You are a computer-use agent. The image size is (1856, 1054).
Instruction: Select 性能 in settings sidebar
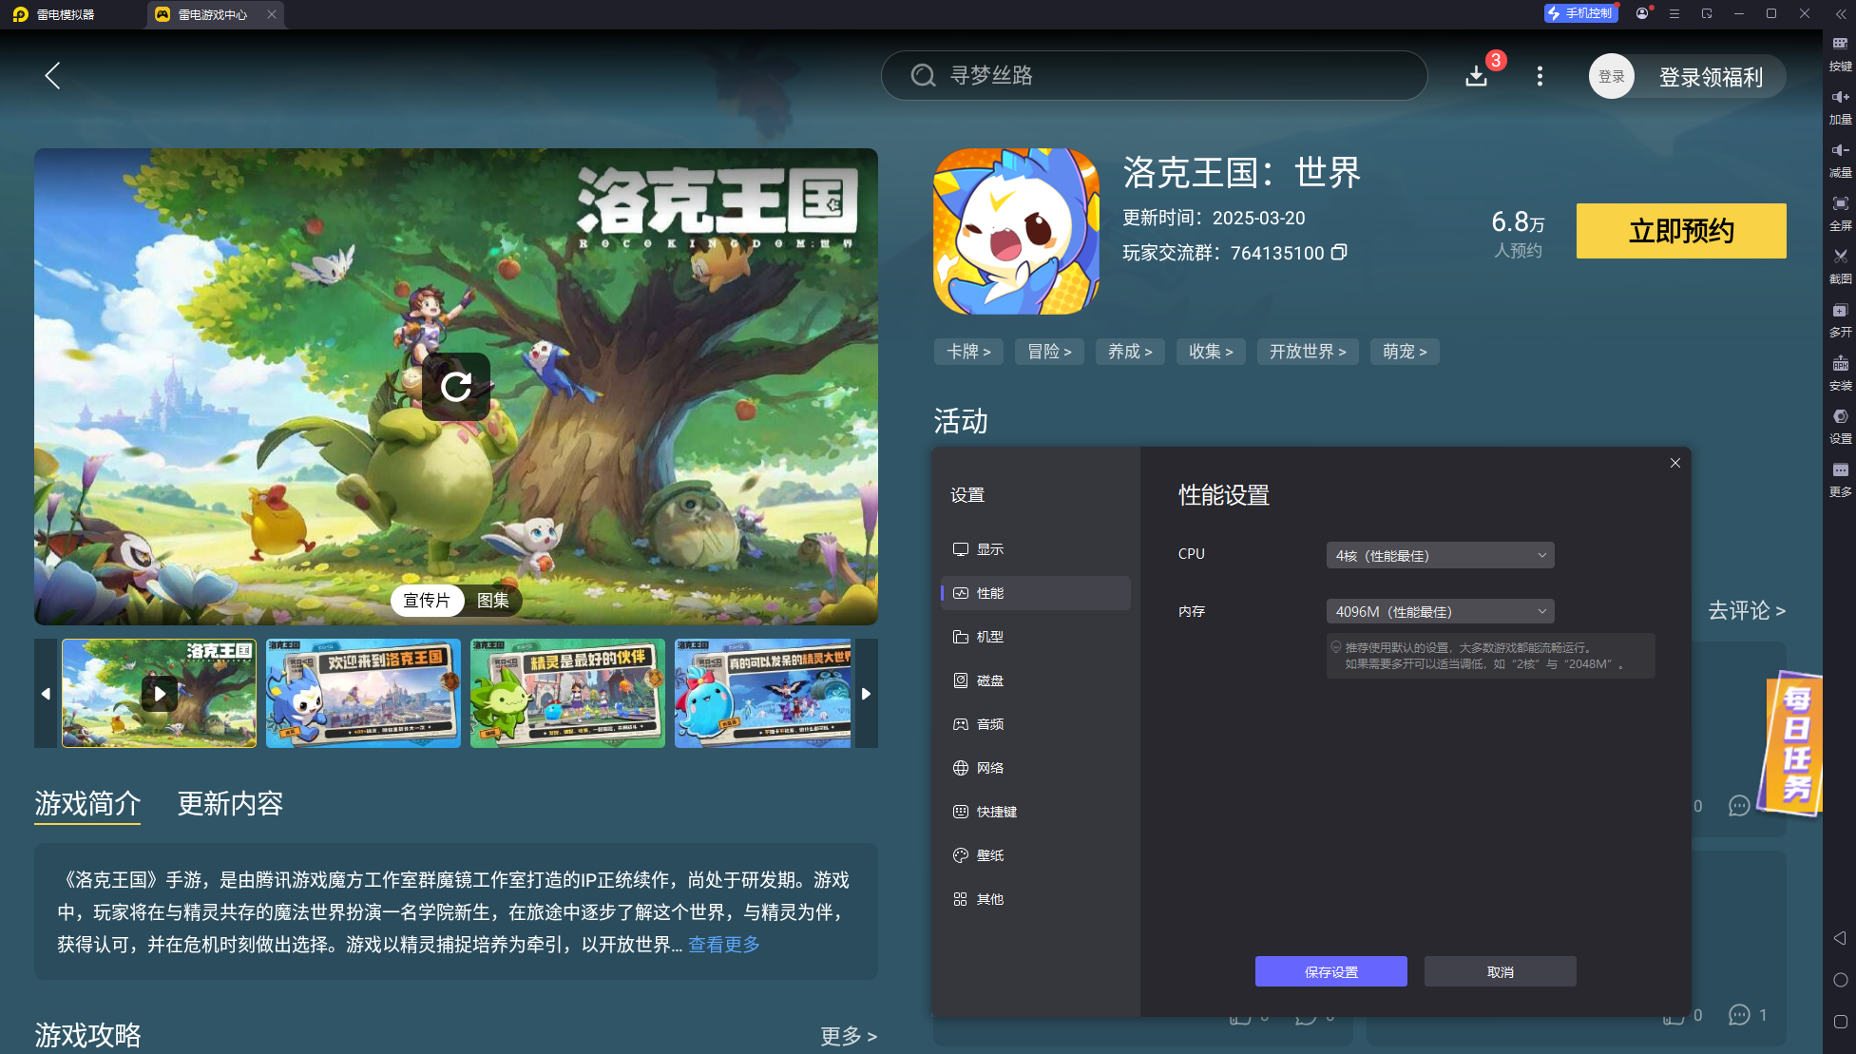pos(1035,593)
